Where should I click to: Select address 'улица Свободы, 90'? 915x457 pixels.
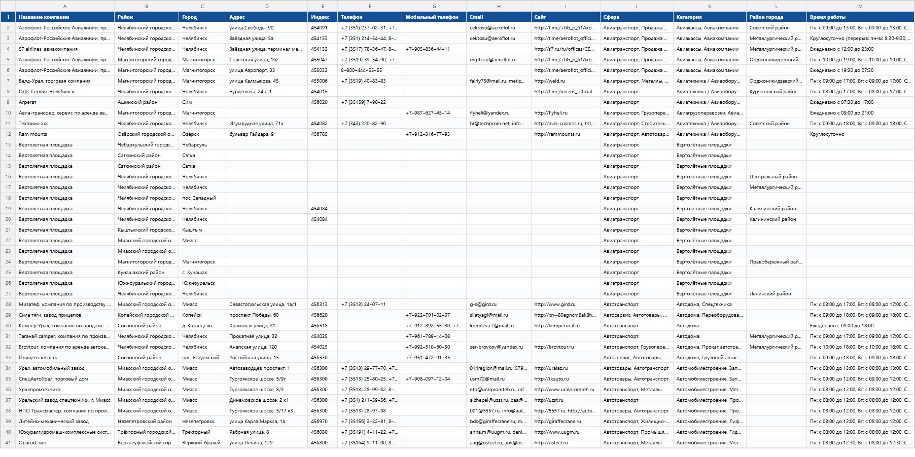[x=267, y=27]
